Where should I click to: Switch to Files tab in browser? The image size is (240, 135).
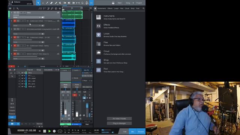[x=121, y=8]
